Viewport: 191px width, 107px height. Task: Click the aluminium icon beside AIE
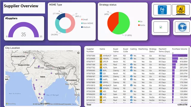[x=101, y=100]
